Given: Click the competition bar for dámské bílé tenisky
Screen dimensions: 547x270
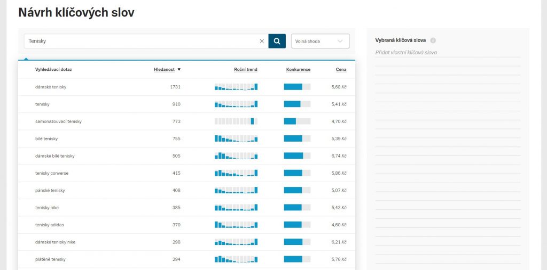Looking at the screenshot, I should tap(297, 156).
